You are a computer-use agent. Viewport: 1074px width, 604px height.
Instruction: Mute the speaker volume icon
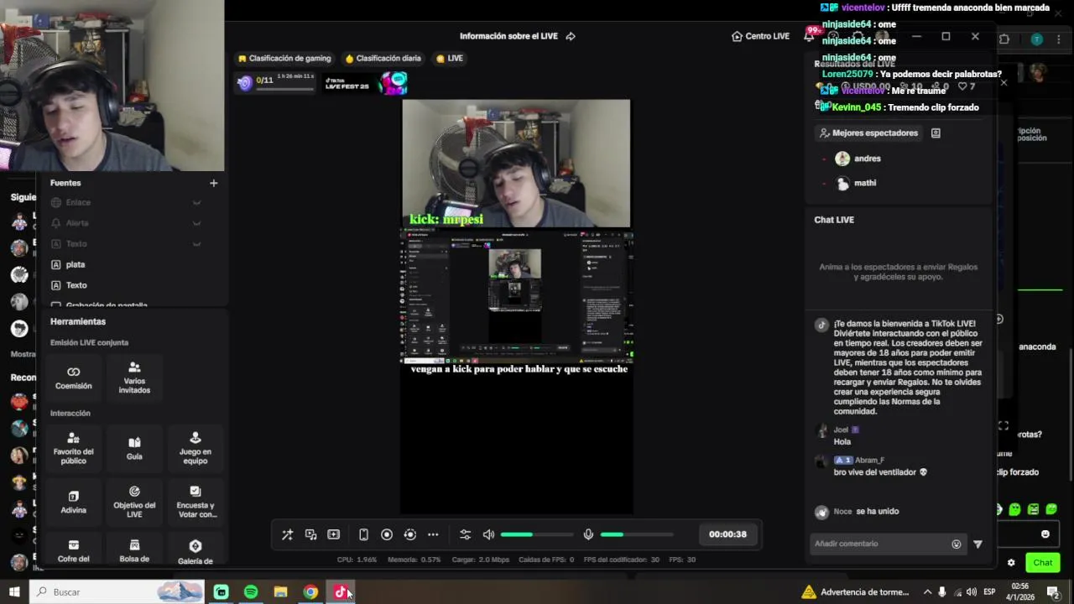(488, 534)
